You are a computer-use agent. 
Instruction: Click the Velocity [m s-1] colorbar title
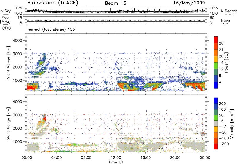[232, 123]
